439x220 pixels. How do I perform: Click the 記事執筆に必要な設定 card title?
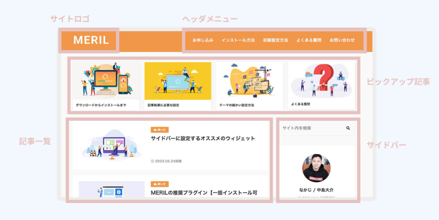(163, 105)
